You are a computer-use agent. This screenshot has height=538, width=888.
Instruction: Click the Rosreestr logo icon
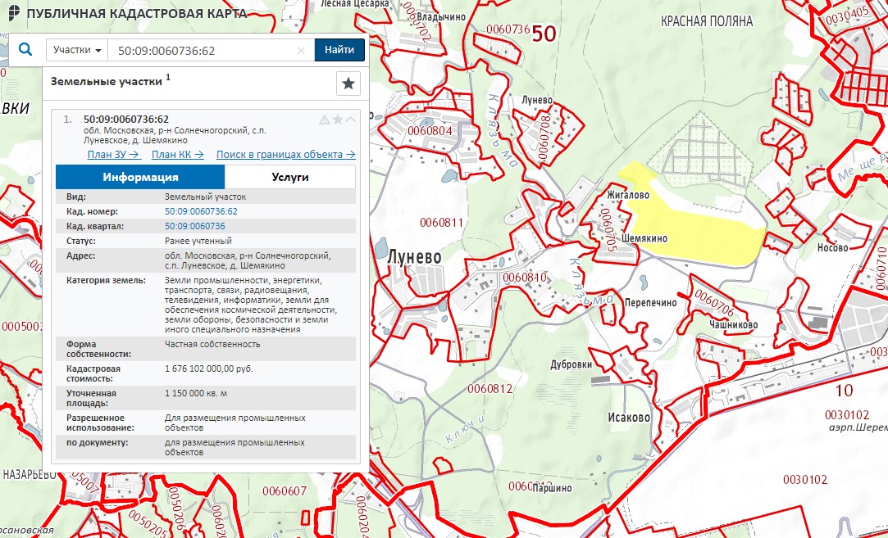(x=11, y=14)
